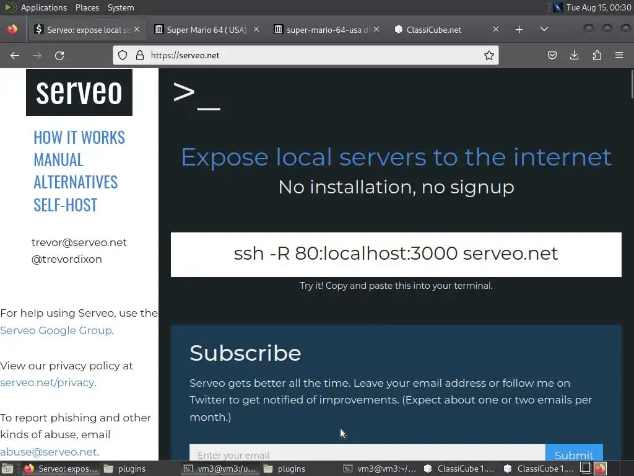Click the Firefox logo in the tab bar
The height and width of the screenshot is (476, 634).
coord(12,29)
